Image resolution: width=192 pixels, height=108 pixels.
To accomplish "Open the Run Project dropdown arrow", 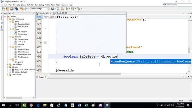I will click(x=70, y=9).
